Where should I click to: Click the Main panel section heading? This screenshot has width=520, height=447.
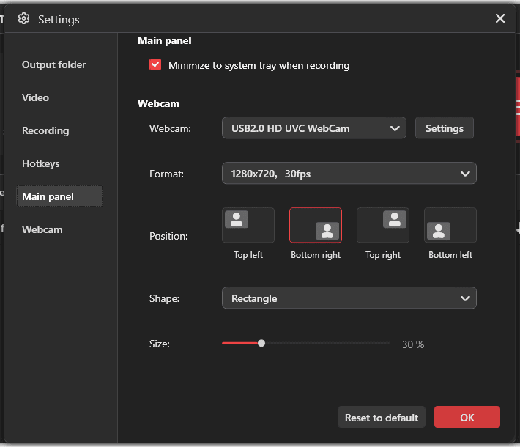coord(165,40)
